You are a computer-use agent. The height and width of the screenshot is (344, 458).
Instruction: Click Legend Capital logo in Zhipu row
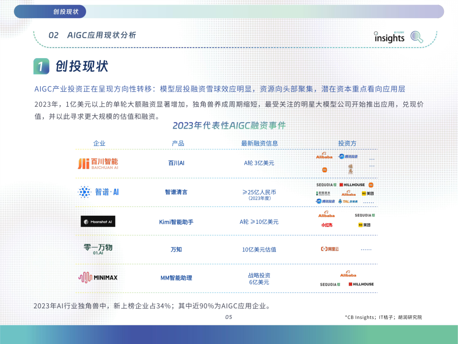(x=323, y=193)
